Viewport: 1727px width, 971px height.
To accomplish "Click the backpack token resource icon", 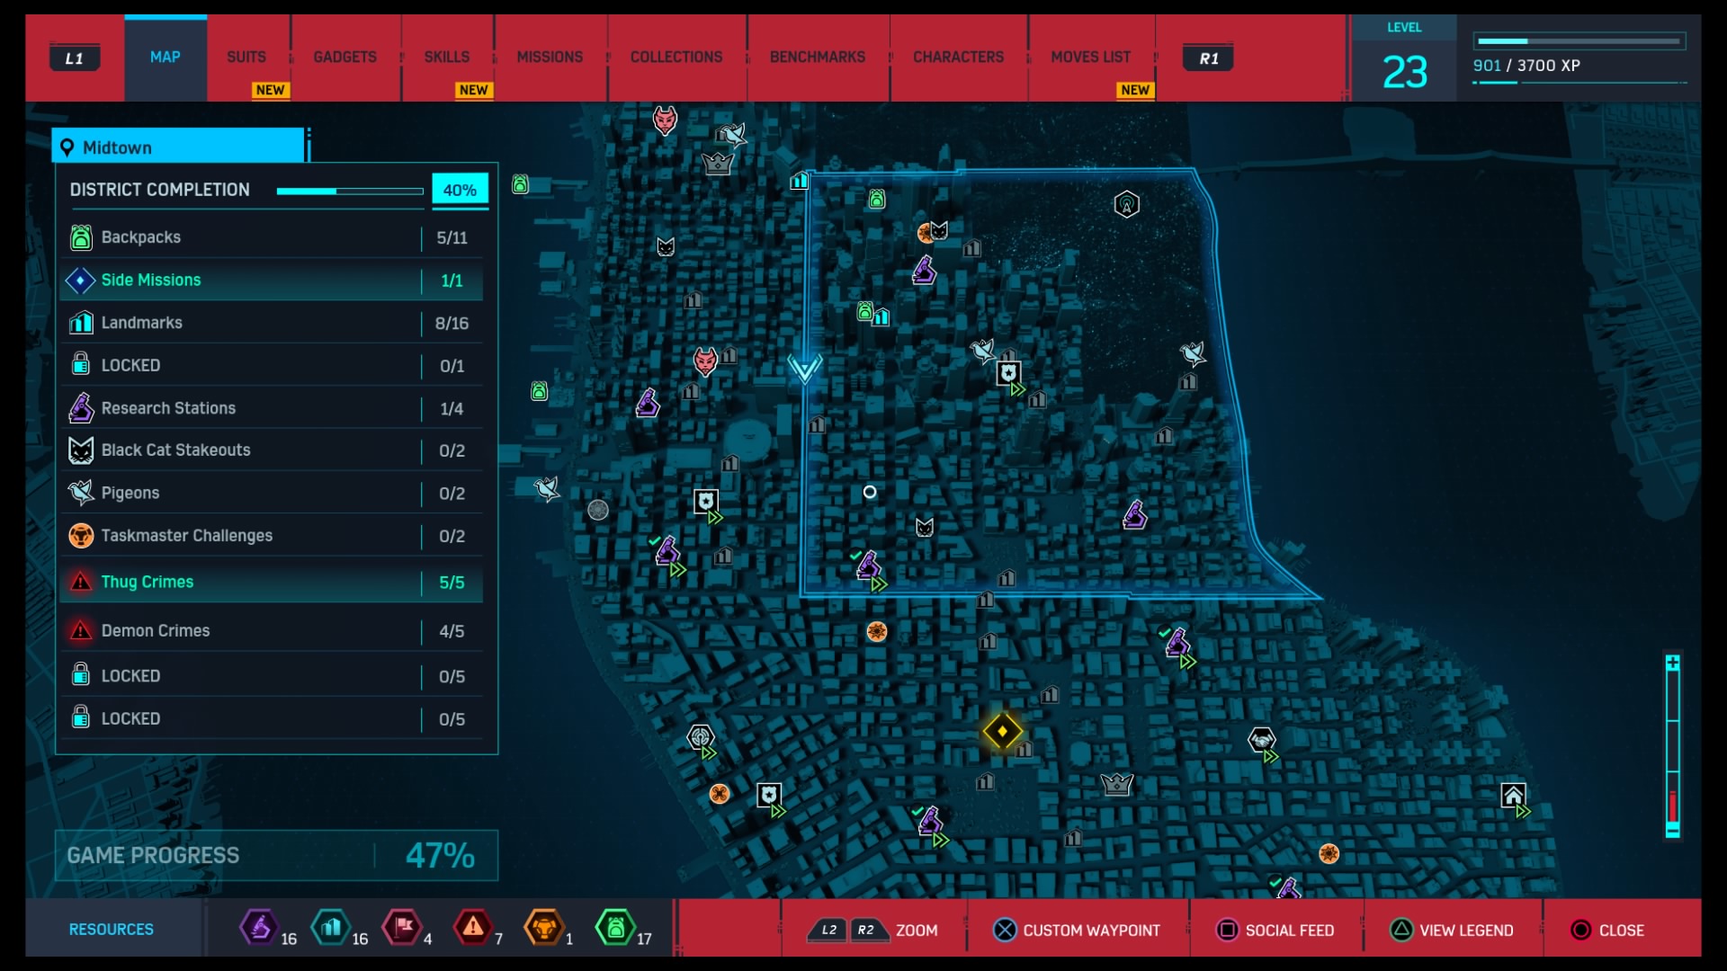I will click(616, 927).
